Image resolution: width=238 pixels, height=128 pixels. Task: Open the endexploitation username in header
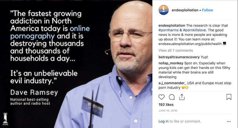tap(185, 10)
